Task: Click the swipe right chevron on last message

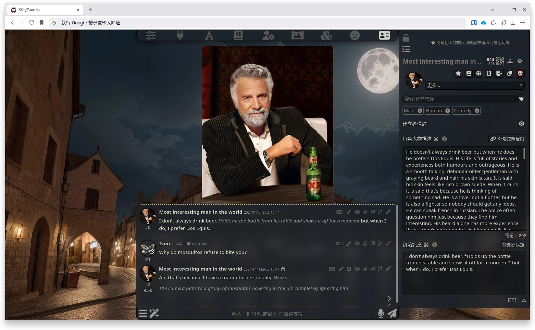Action: click(389, 298)
